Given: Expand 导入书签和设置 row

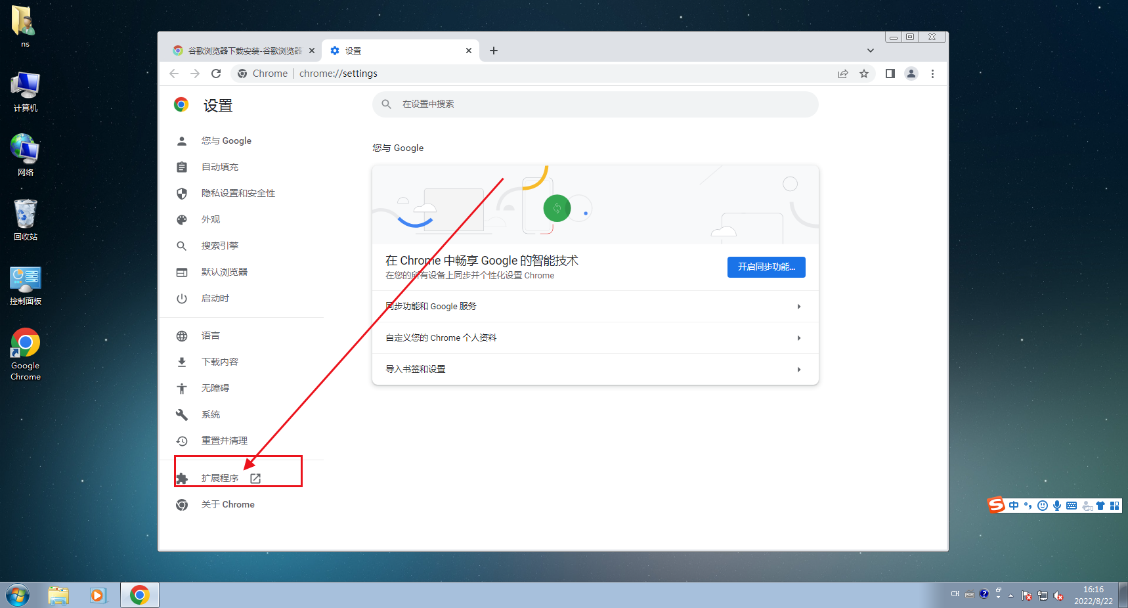Looking at the screenshot, I should pos(595,369).
